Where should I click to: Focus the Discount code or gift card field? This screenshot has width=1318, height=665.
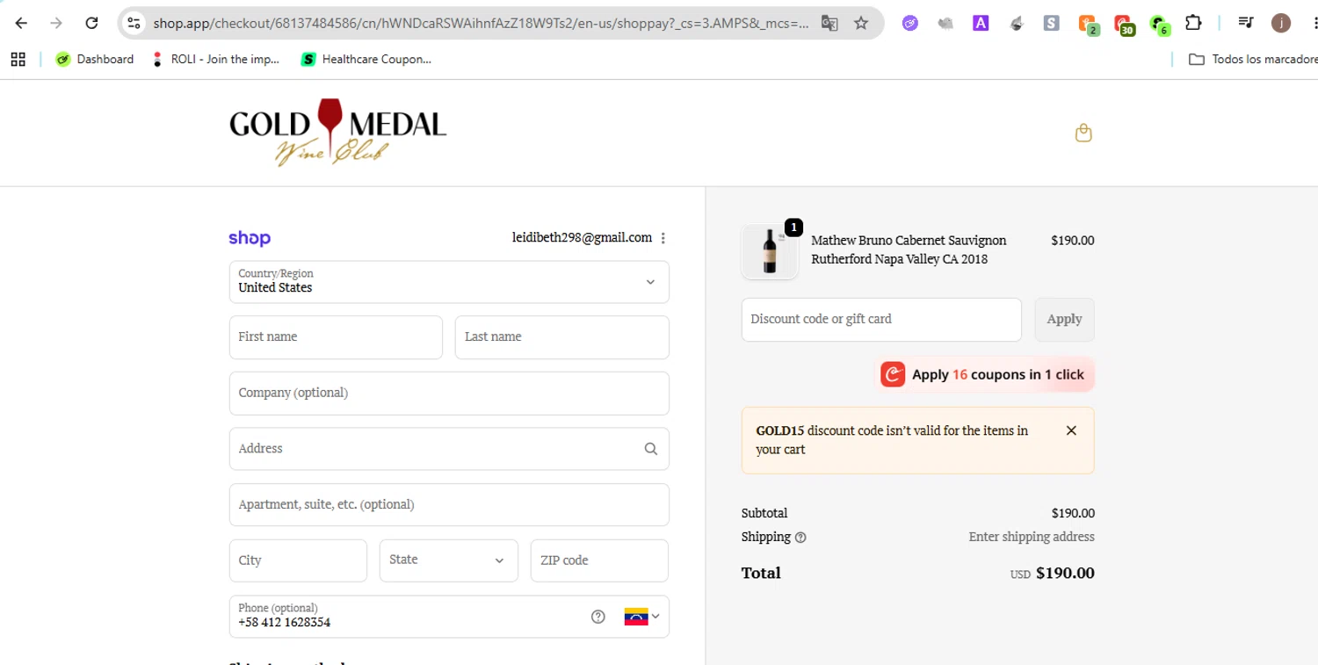click(x=881, y=320)
